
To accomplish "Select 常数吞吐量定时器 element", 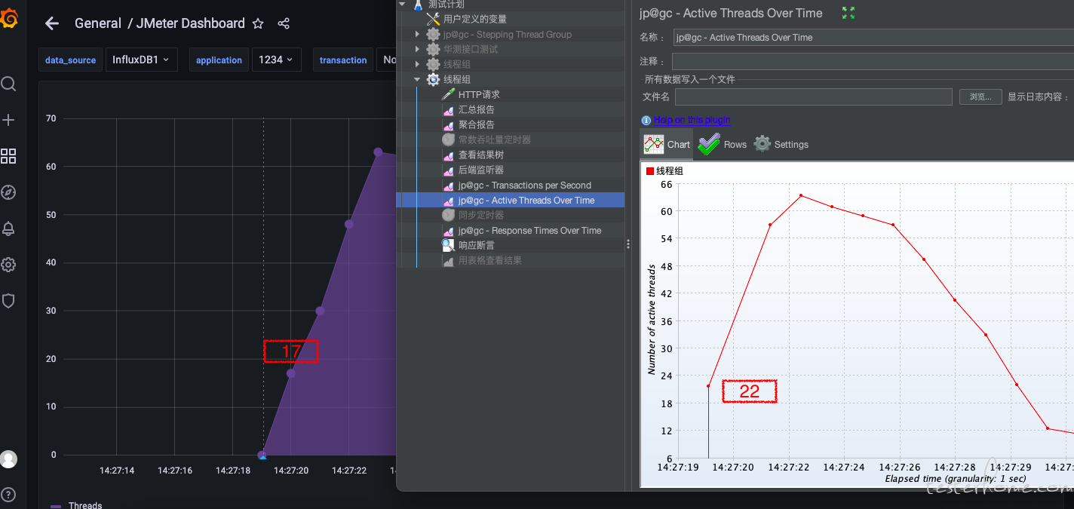I will [495, 140].
